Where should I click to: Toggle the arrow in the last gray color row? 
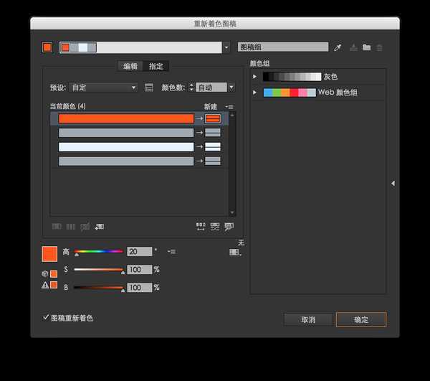200,161
